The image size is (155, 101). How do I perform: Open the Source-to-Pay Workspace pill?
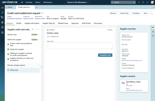pyautogui.click(x=78, y=2)
